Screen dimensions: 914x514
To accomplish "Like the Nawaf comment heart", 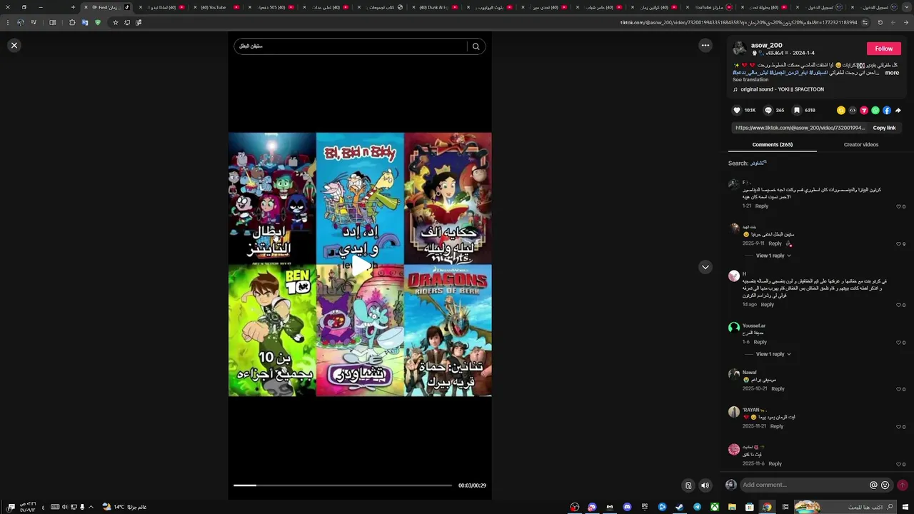I will click(x=899, y=390).
